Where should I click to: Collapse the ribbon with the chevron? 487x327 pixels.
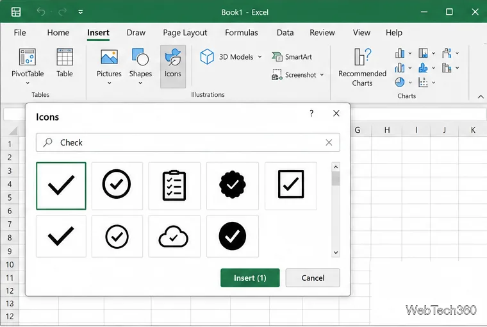(x=481, y=97)
